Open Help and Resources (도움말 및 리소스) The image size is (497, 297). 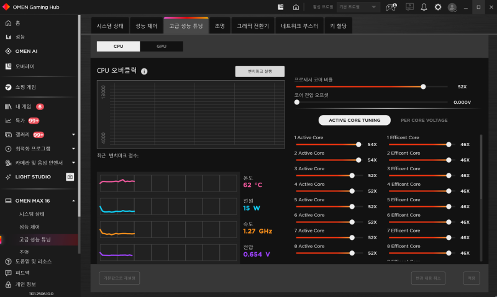(29, 262)
